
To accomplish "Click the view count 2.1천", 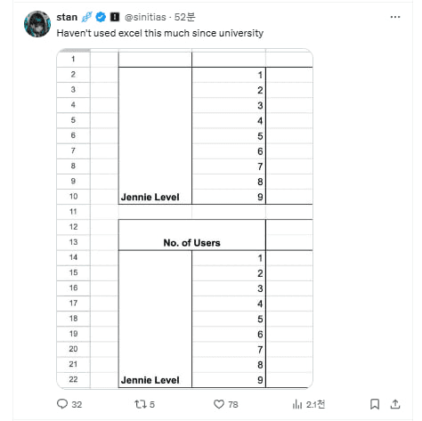I will coord(316,404).
